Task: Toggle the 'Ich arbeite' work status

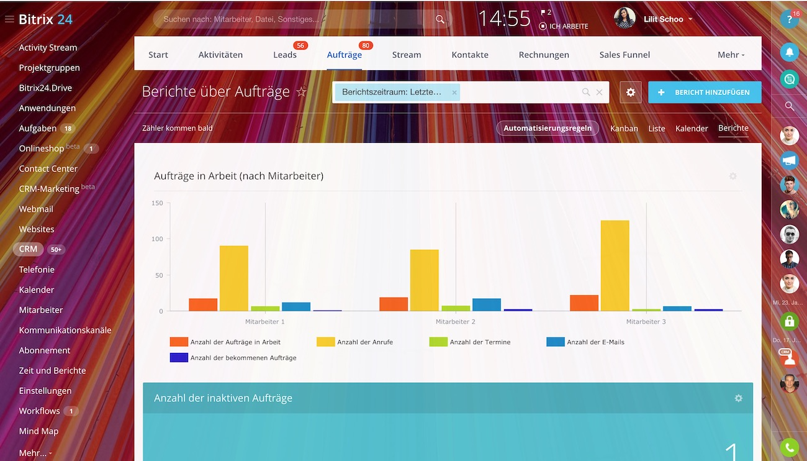Action: click(564, 26)
